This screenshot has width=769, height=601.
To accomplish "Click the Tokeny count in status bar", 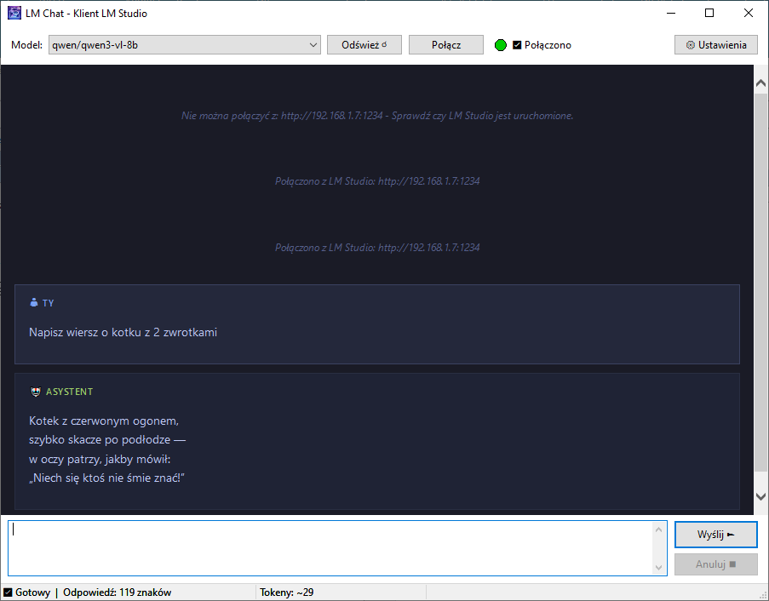I will point(294,592).
